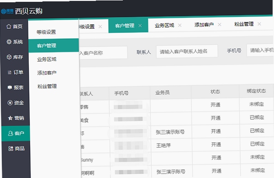This screenshot has height=178, width=274.
Task: Click the 客户 person icon
Action: click(x=11, y=133)
